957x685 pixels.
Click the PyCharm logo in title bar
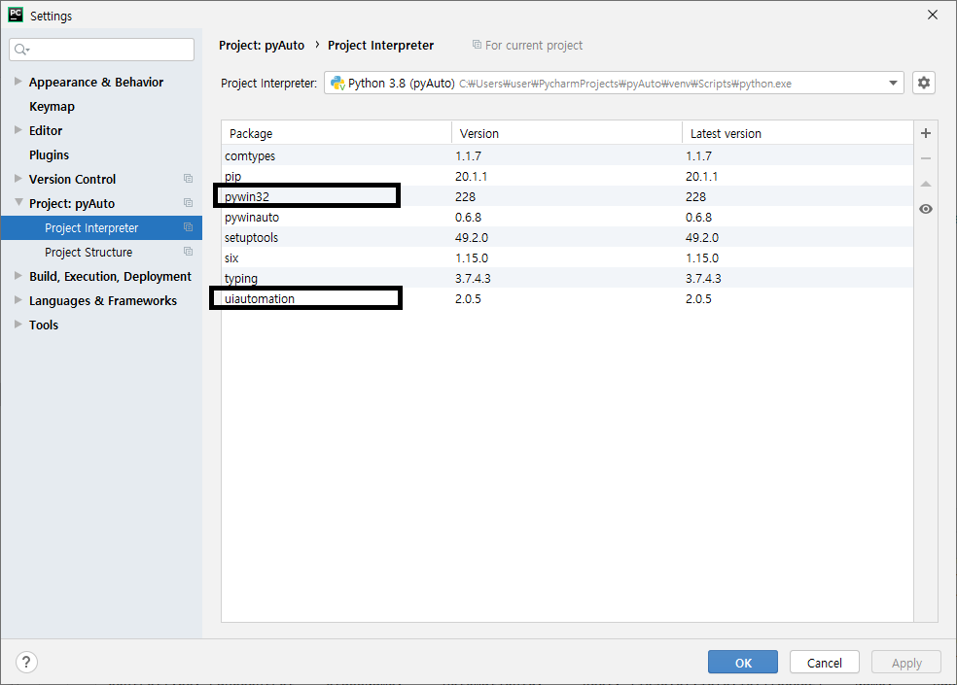tap(16, 15)
